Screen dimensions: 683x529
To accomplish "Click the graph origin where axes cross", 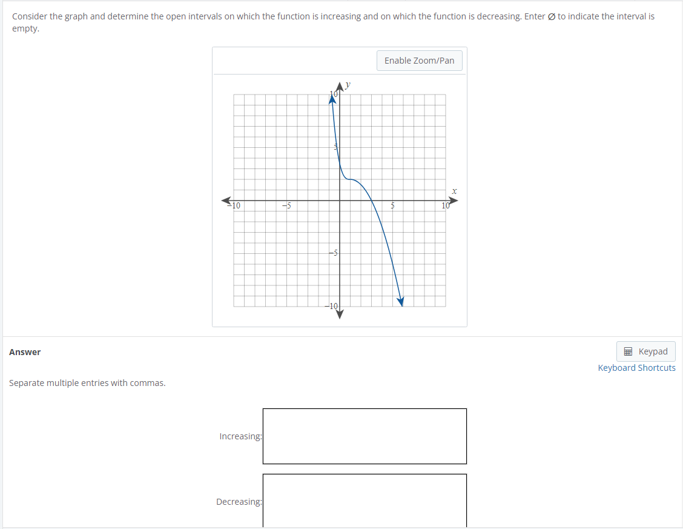I will [x=339, y=199].
